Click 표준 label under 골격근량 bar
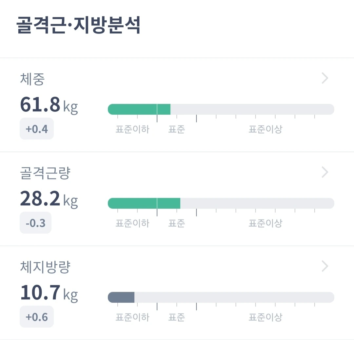Image resolution: width=354 pixels, height=340 pixels. tap(177, 223)
